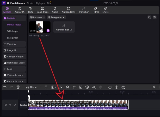The height and width of the screenshot is (117, 160).
Task: Select the WhatsApp video clip on timeline
Action: (x=78, y=105)
